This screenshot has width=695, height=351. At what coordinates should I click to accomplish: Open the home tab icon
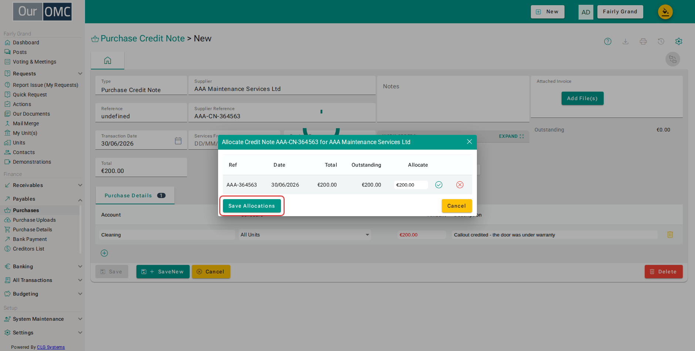(108, 60)
